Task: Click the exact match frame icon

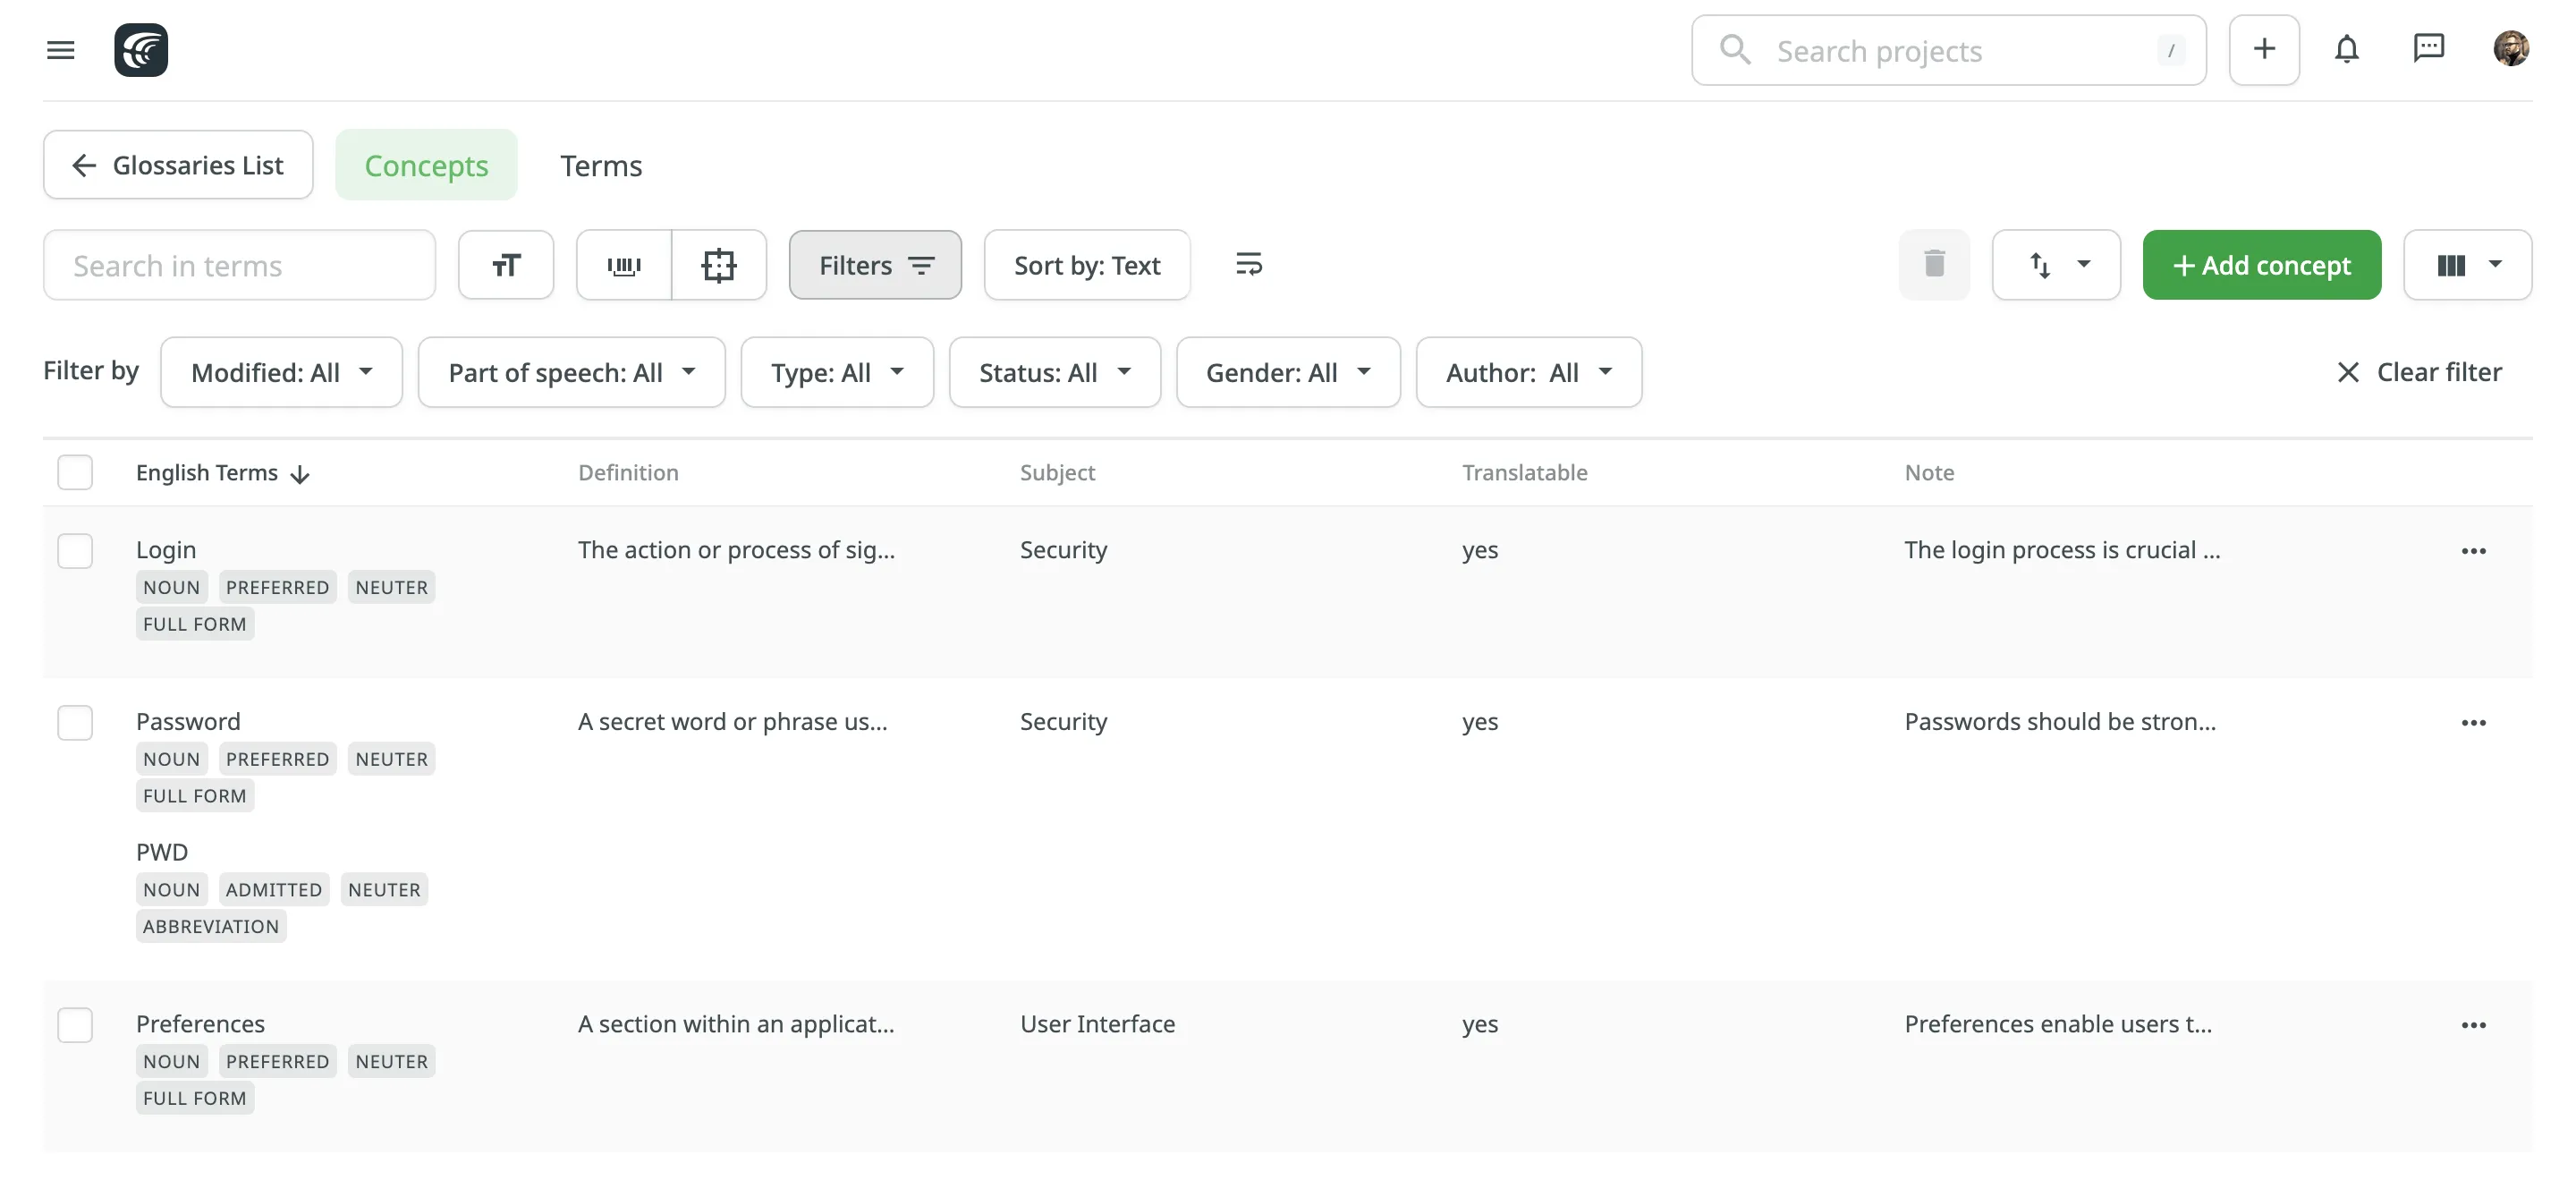Action: point(719,265)
